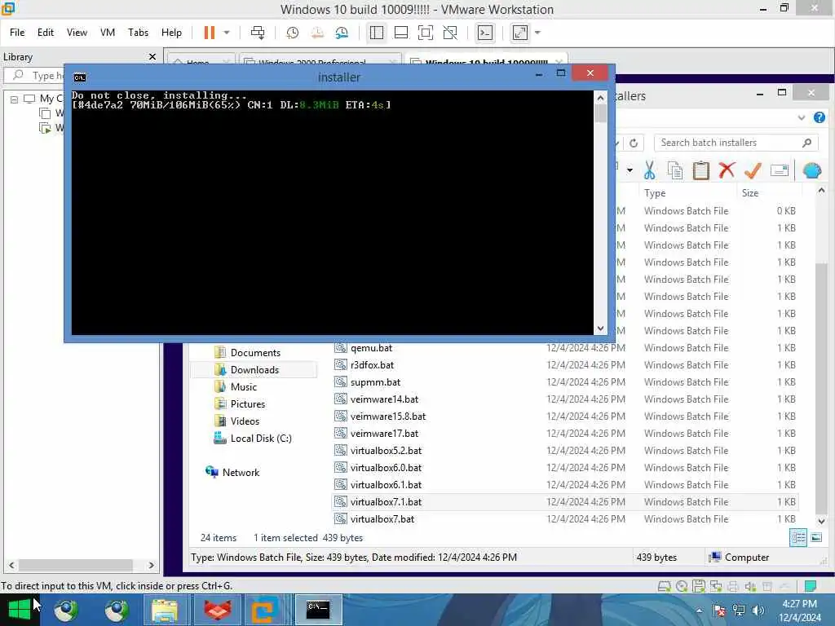Click the email envelope toolbar icon
This screenshot has width=835, height=626.
tap(779, 170)
